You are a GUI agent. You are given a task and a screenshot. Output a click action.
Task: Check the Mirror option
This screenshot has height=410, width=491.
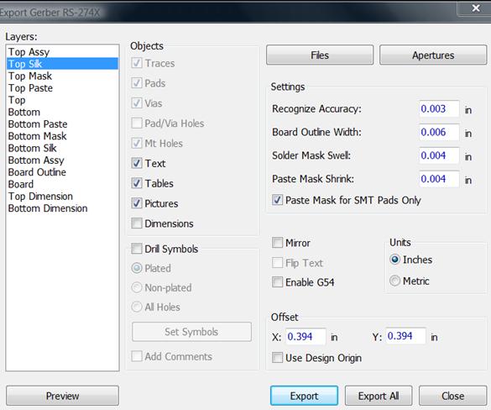[x=277, y=243]
